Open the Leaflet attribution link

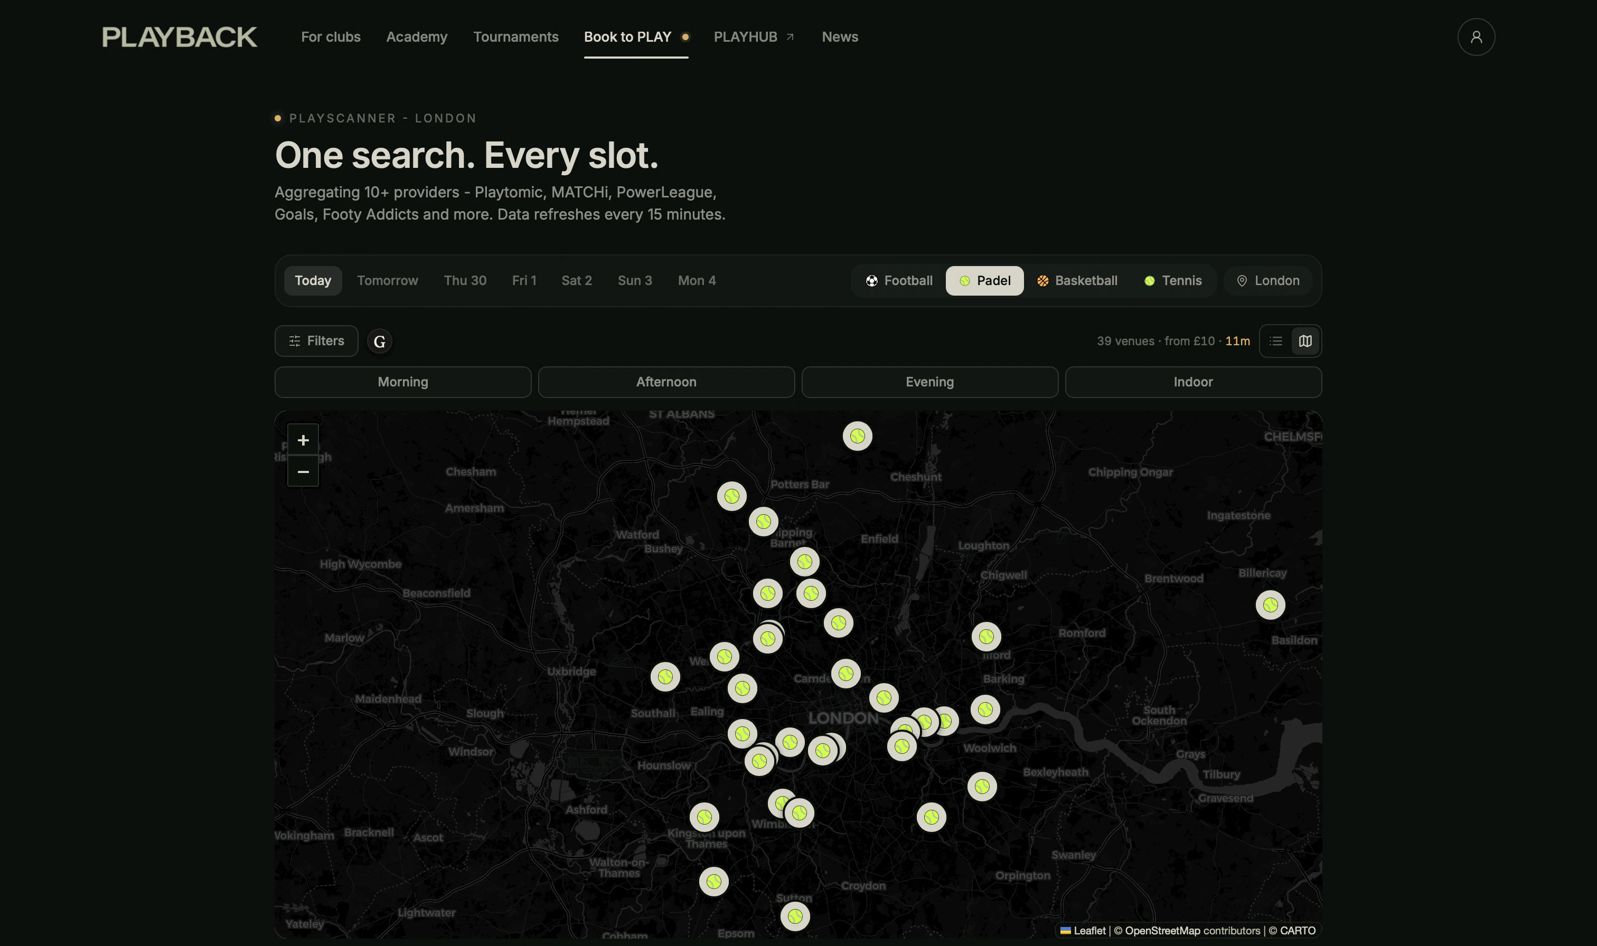tap(1089, 931)
